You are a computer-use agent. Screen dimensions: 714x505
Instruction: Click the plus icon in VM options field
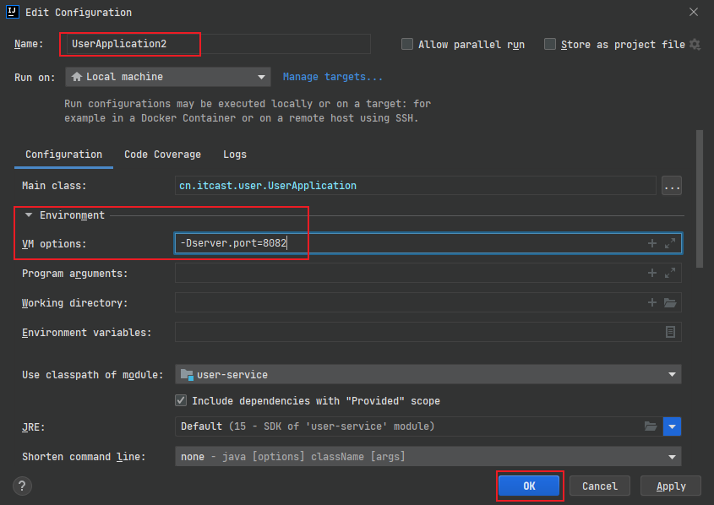click(651, 243)
